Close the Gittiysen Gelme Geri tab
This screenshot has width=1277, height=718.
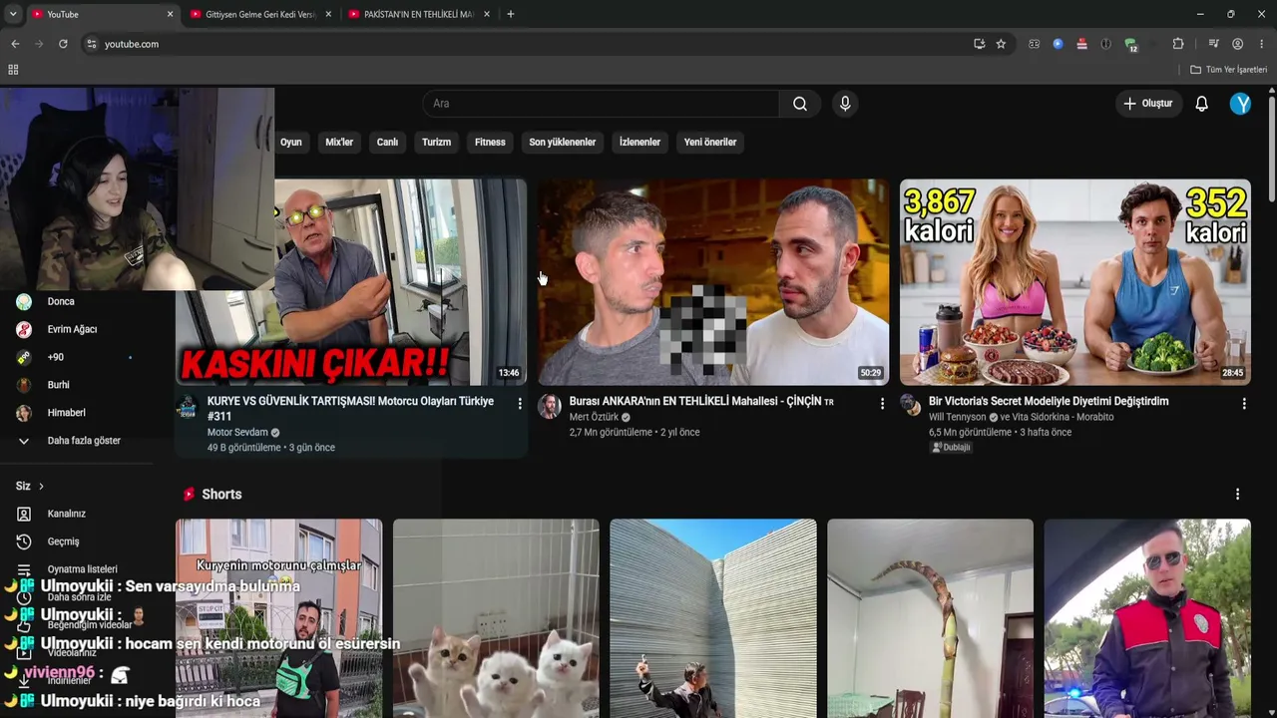coord(328,14)
